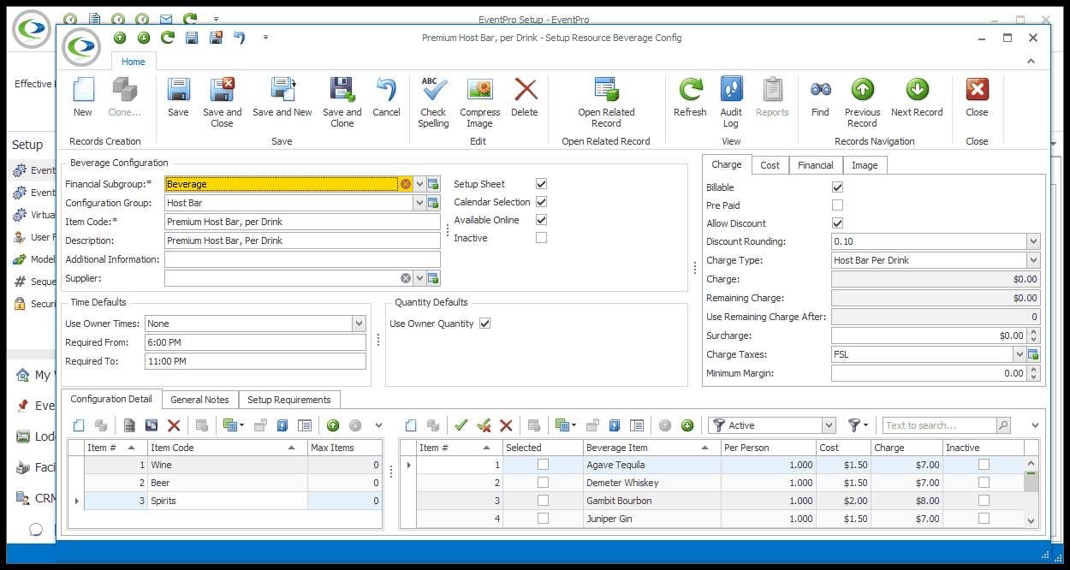This screenshot has height=570, width=1070.
Task: Sort by the Item Code column header
Action: pyautogui.click(x=227, y=448)
